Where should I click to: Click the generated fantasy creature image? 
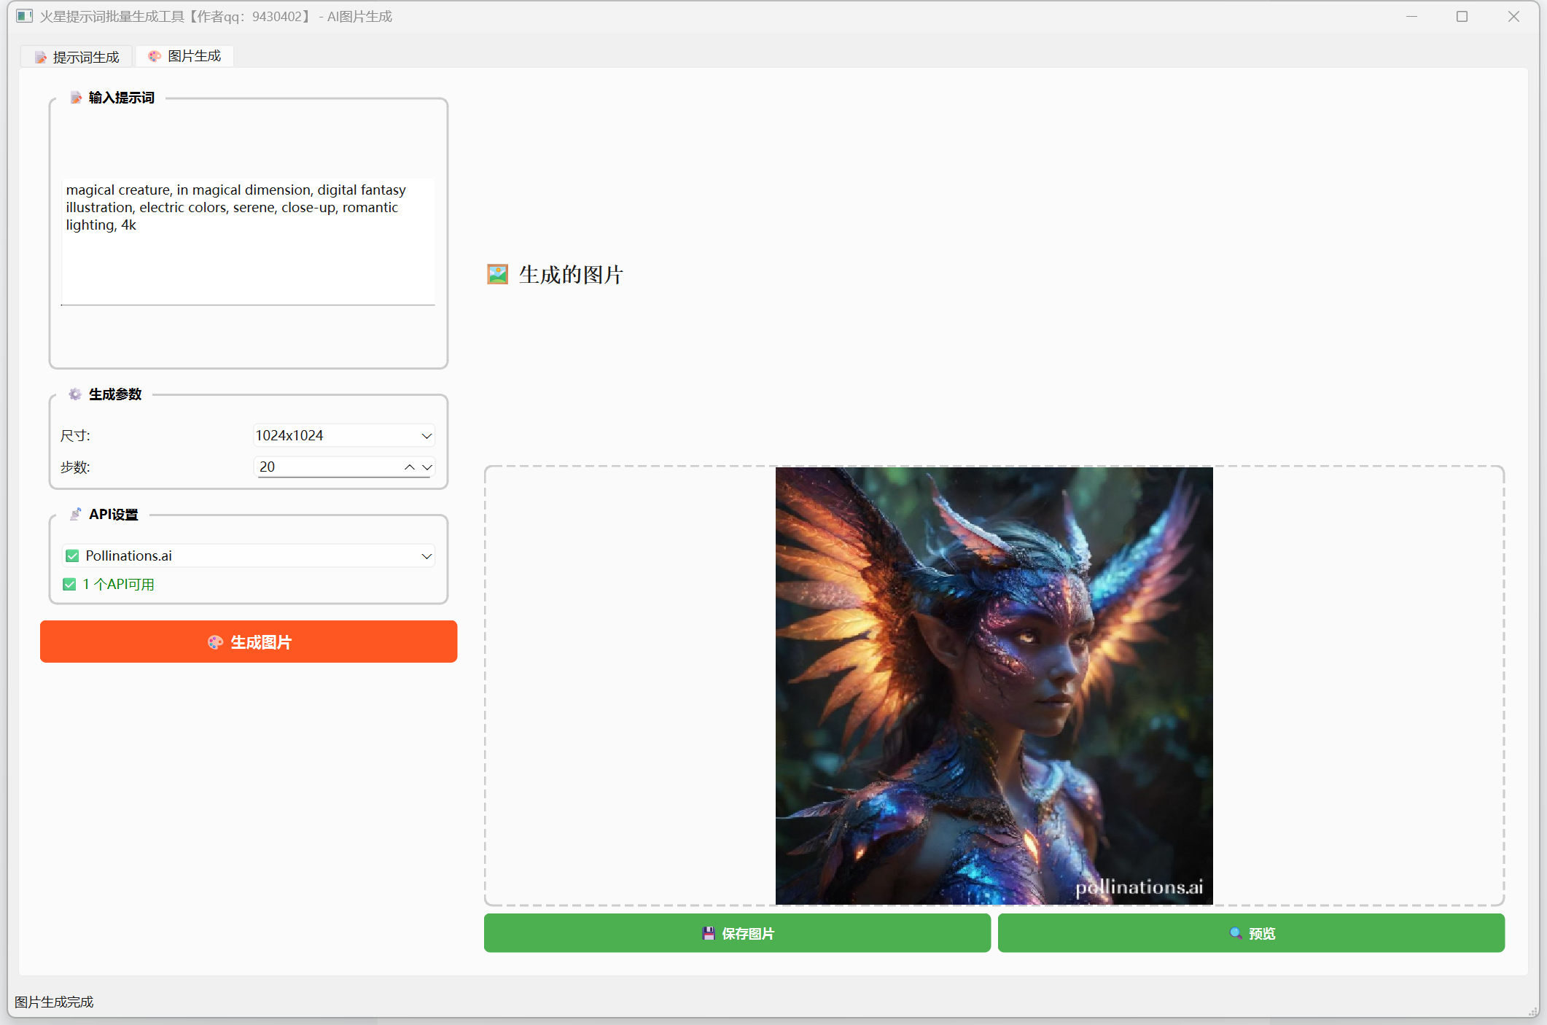994,685
